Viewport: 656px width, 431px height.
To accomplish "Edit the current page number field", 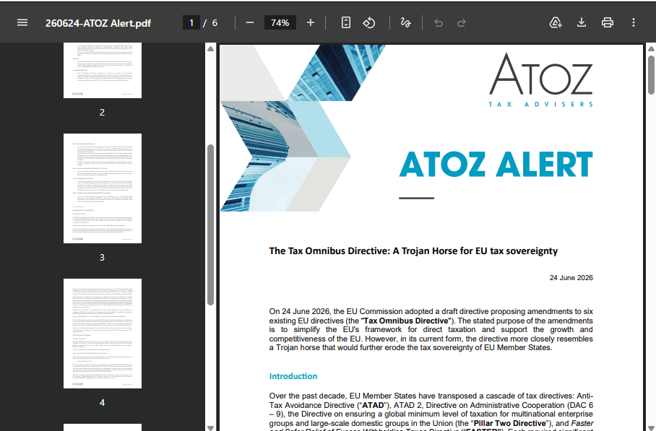I will tap(191, 22).
